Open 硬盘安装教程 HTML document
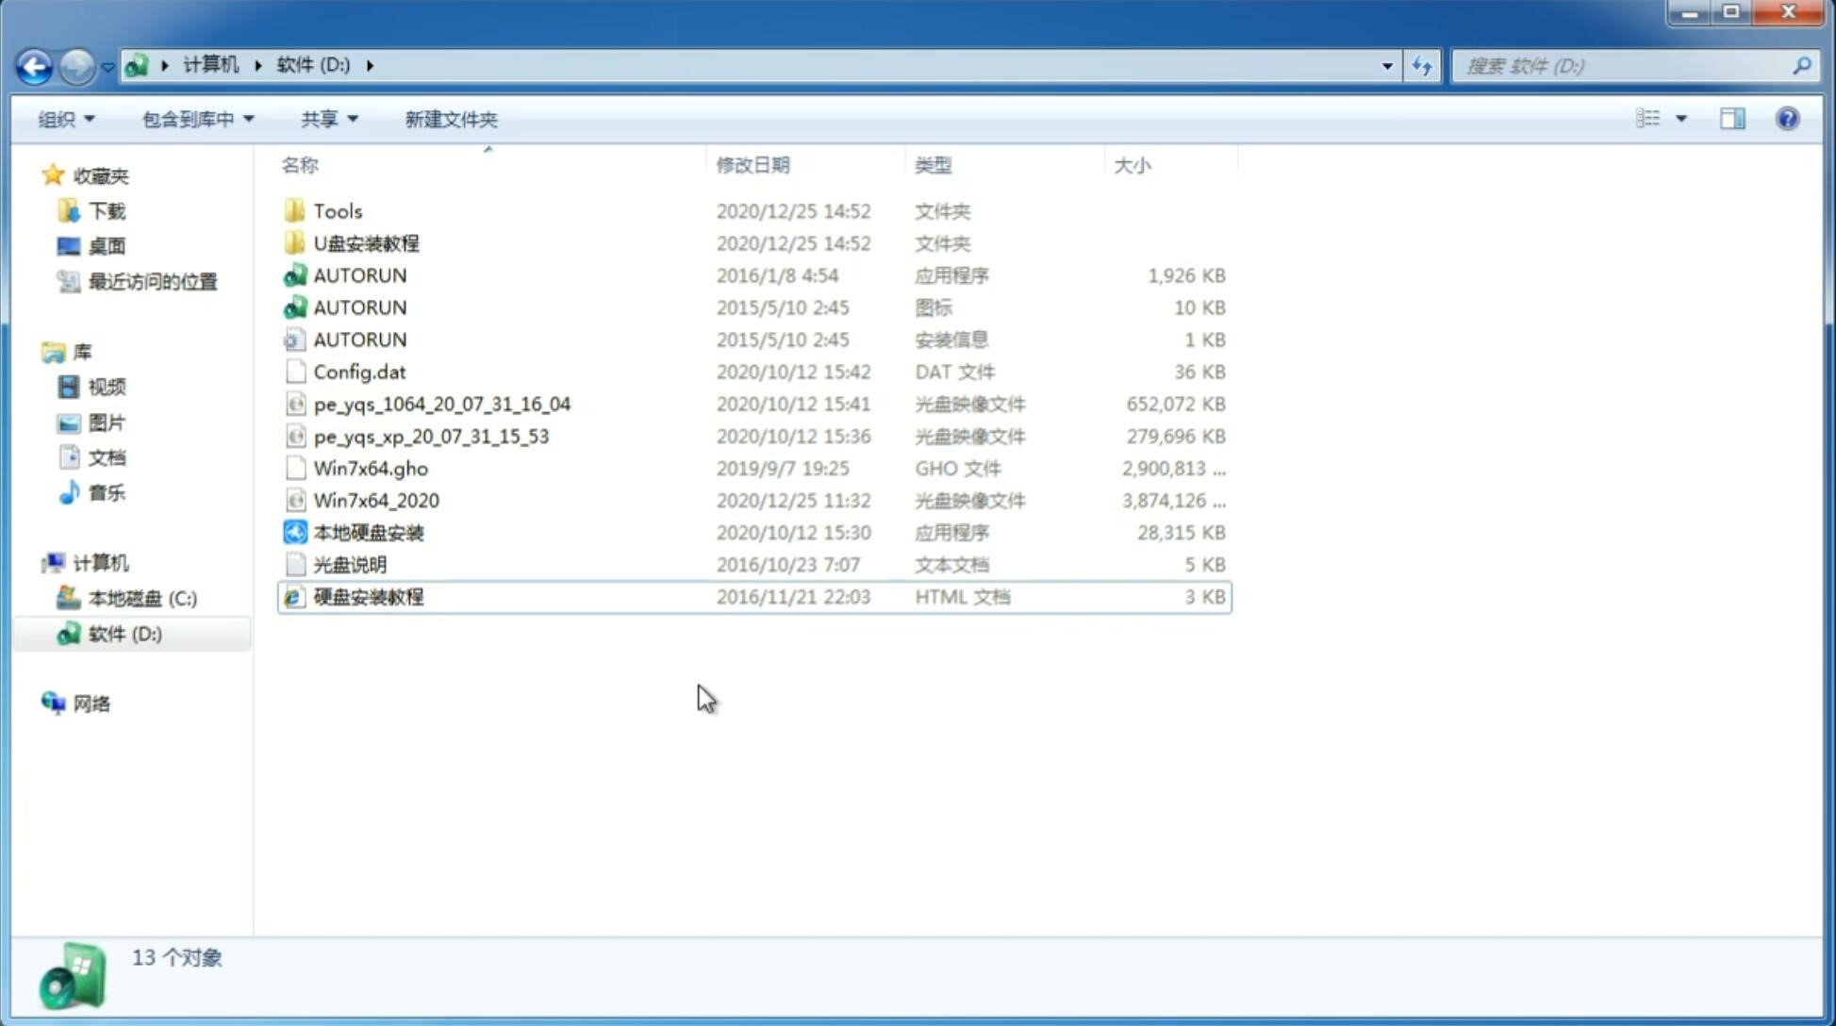The width and height of the screenshot is (1836, 1026). [x=368, y=596]
